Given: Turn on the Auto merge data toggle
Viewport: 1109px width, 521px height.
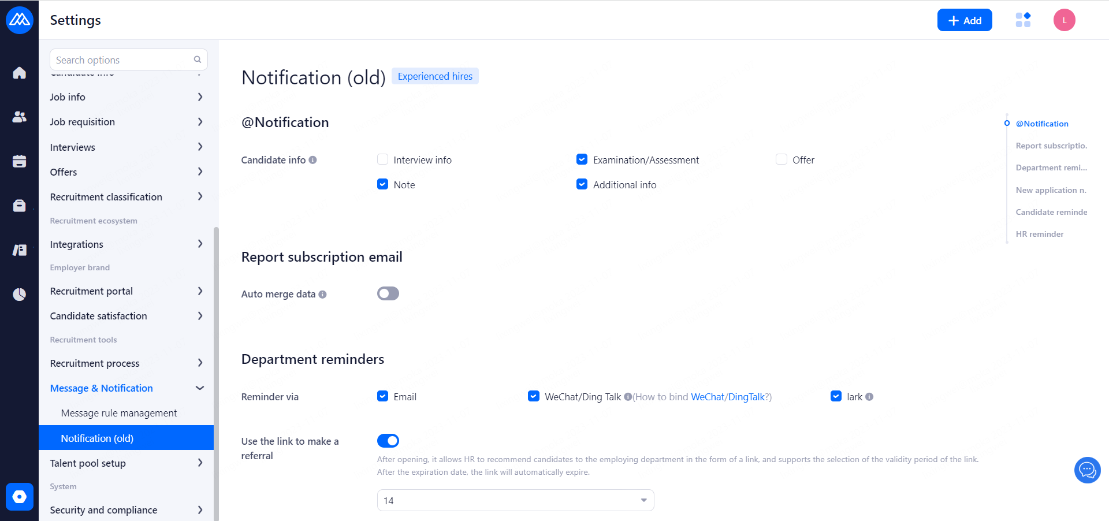Looking at the screenshot, I should 388,293.
